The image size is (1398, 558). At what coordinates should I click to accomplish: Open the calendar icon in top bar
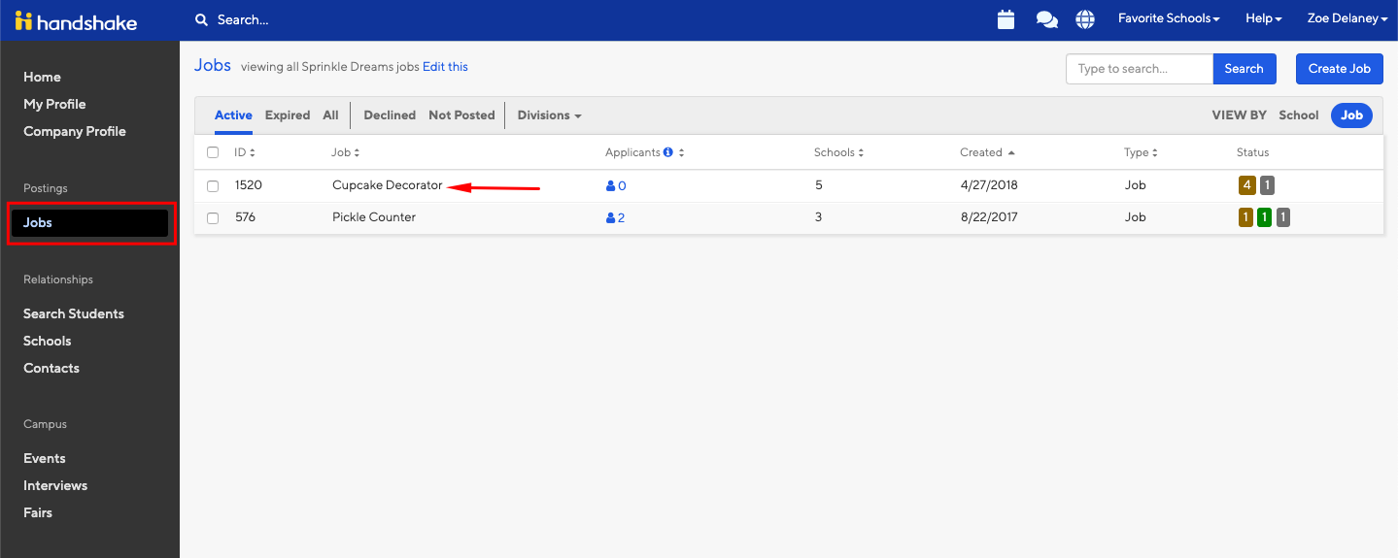1006,19
